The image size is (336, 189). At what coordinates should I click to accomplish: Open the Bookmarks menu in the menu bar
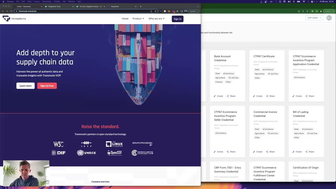47,2
